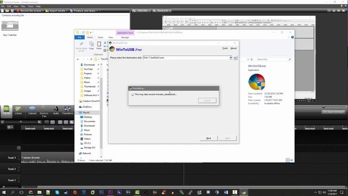Open Camtasia View menu
The image size is (348, 196).
16,6
